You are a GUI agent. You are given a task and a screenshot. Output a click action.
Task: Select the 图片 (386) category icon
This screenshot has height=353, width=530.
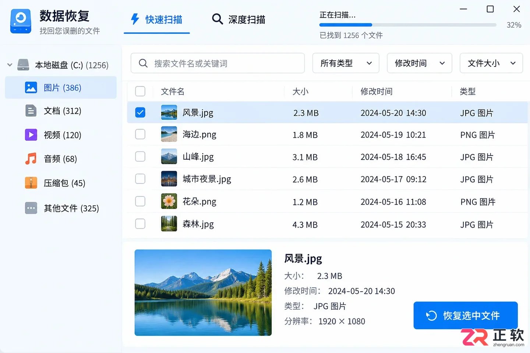coord(31,88)
